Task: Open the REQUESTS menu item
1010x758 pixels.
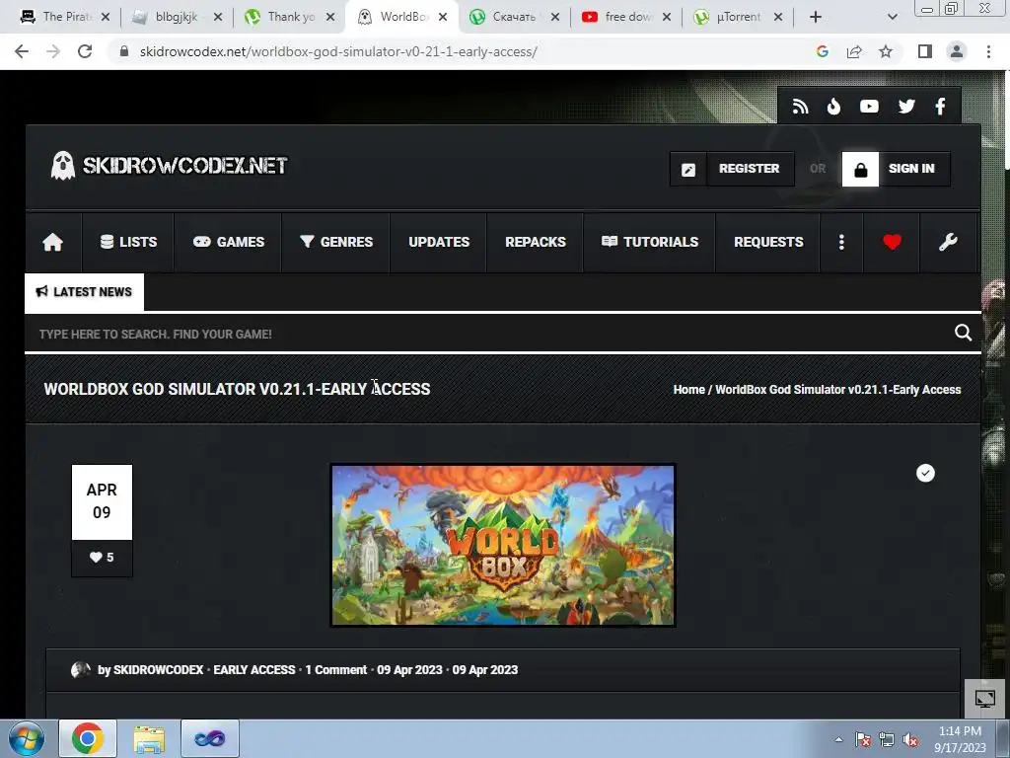Action: tap(768, 243)
